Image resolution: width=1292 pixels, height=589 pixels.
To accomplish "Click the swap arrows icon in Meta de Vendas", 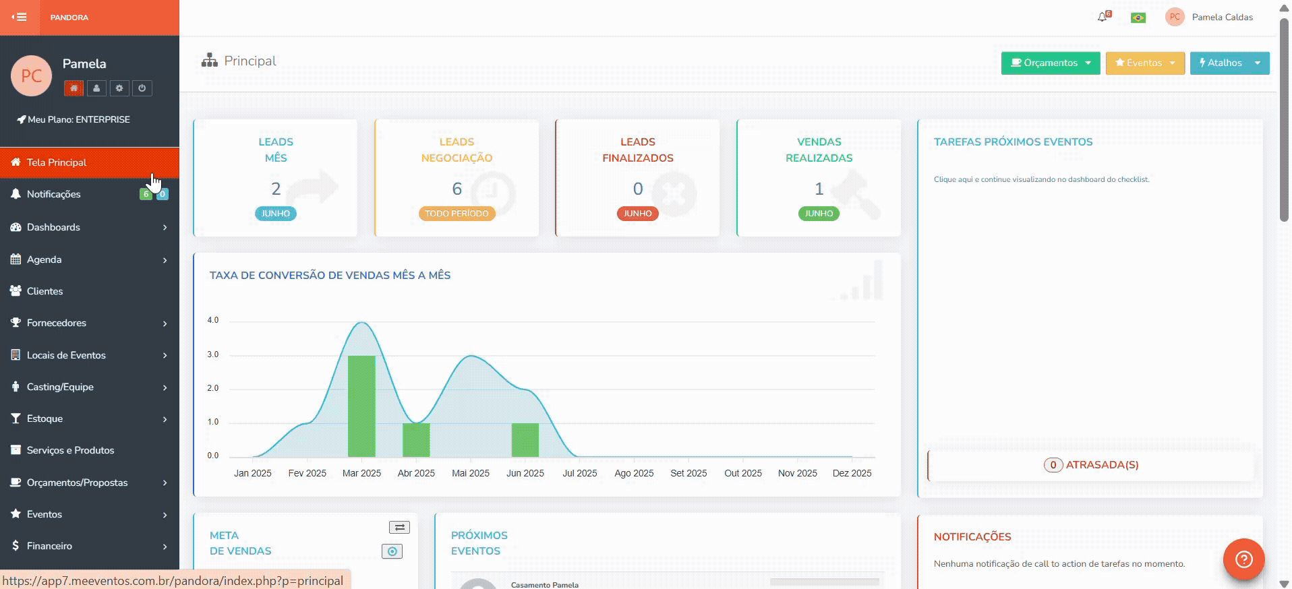I will (x=399, y=528).
